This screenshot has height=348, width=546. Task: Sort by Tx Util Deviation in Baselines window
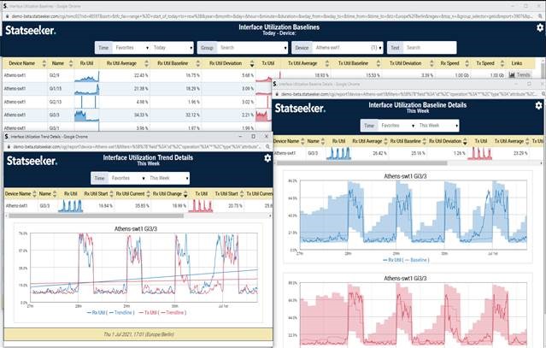coord(432,63)
